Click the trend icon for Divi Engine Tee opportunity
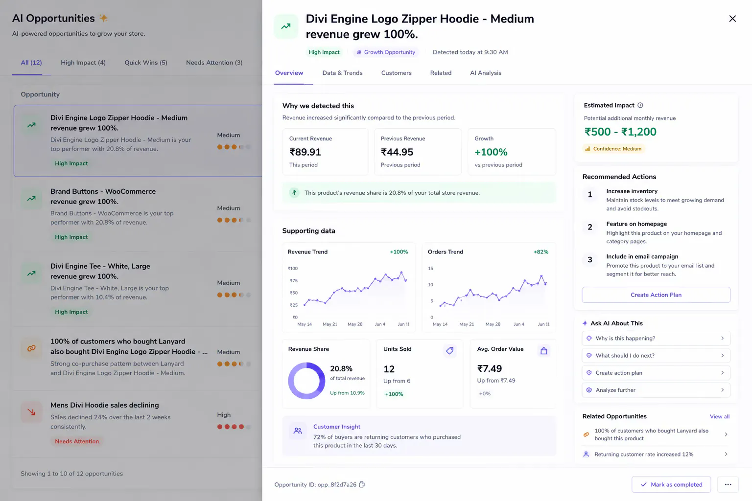This screenshot has height=501, width=752. pyautogui.click(x=31, y=273)
